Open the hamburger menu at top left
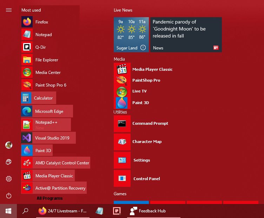Image resolution: width=264 pixels, height=218 pixels. point(9,10)
